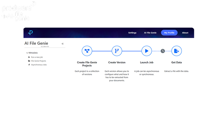Click the Create Version heading
The image size is (198, 127).
pyautogui.click(x=117, y=62)
